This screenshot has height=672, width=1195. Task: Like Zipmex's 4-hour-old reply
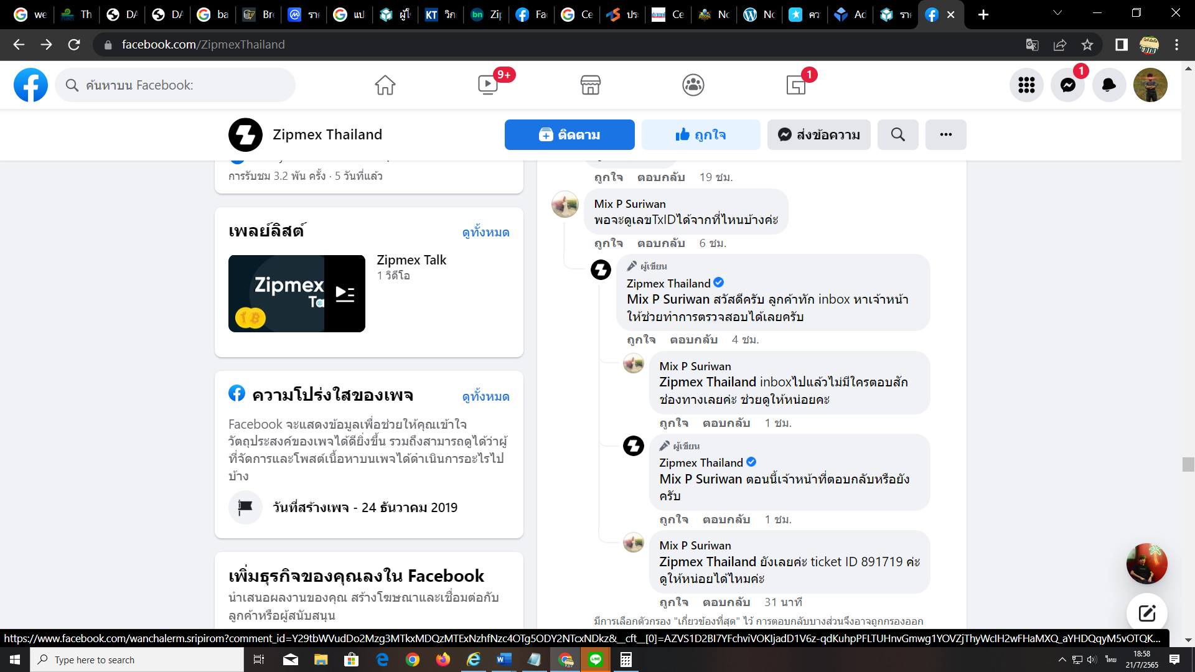point(641,340)
